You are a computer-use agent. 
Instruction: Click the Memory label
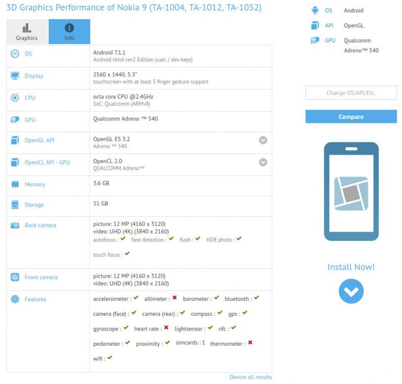(x=35, y=184)
